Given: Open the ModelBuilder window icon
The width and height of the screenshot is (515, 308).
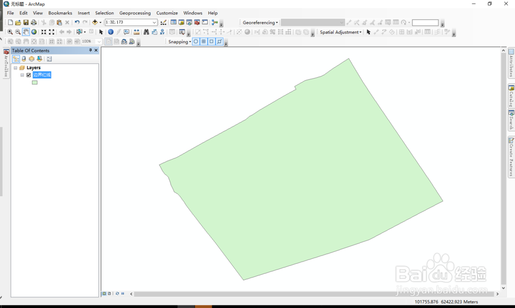Looking at the screenshot, I should (215, 22).
